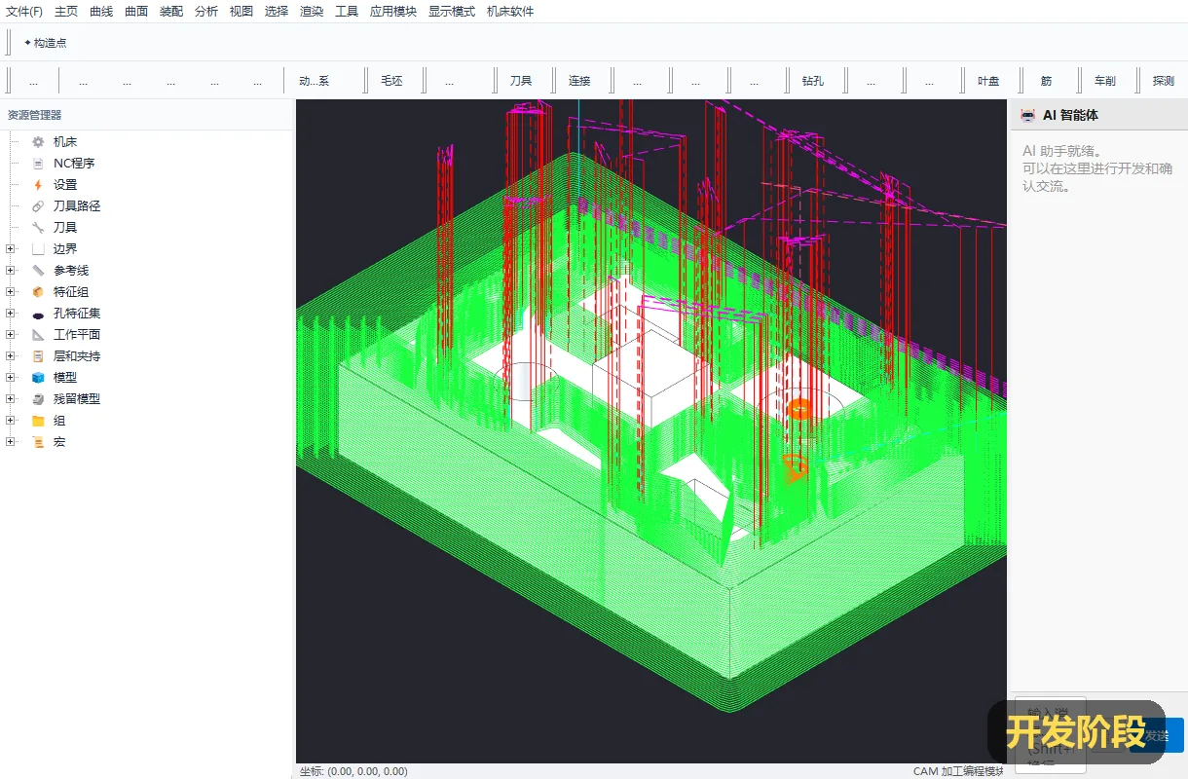This screenshot has height=779, width=1188.
Task: Click the blue cube icon beside 模型
Action: point(38,378)
